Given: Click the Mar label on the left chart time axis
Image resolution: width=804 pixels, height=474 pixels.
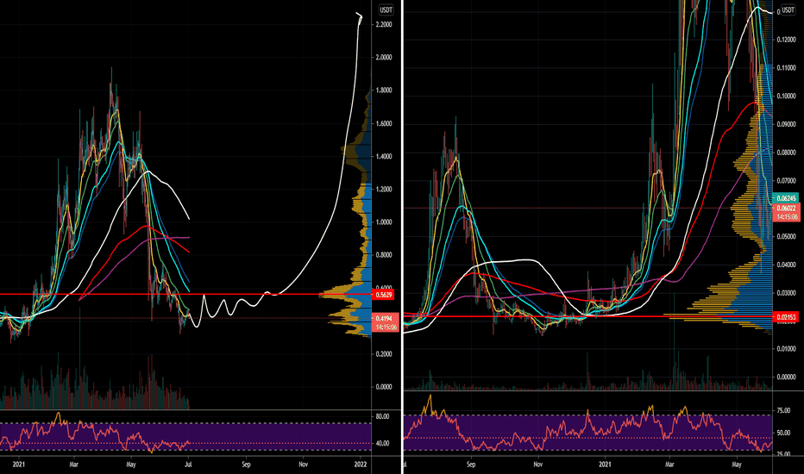Looking at the screenshot, I should (74, 465).
